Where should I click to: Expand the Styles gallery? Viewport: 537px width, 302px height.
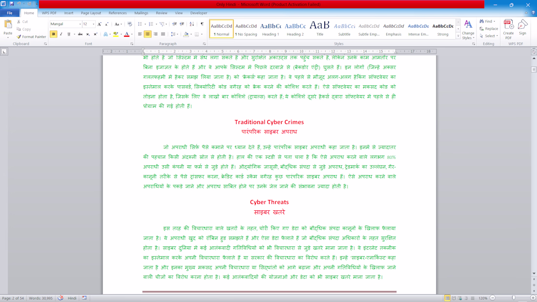click(458, 36)
